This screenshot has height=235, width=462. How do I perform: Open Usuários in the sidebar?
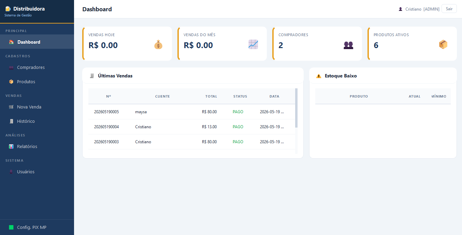(37, 172)
